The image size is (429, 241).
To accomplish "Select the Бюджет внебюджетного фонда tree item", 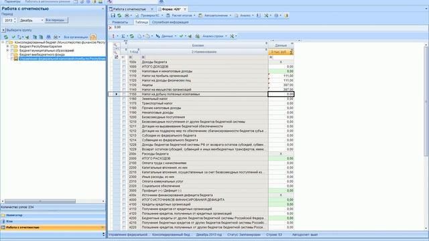I will coord(42,55).
